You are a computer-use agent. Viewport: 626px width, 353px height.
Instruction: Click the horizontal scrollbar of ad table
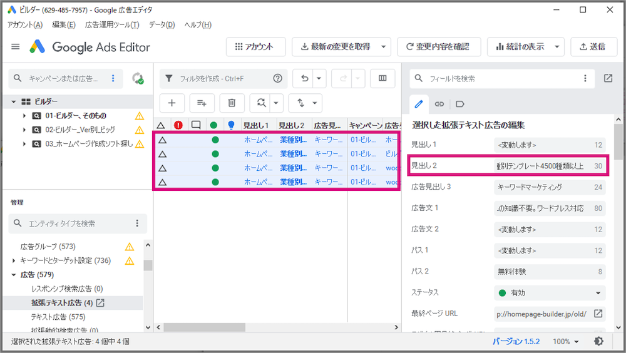coord(205,327)
